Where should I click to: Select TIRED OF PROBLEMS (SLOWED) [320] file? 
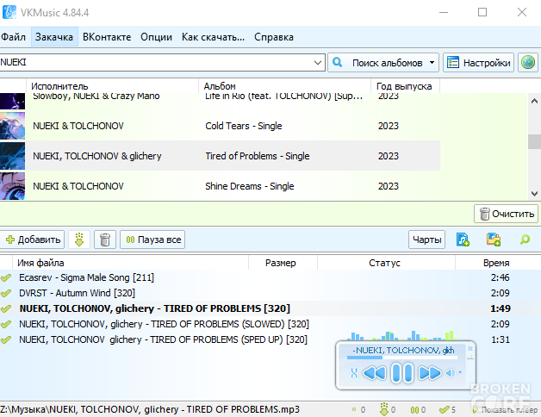point(269,324)
